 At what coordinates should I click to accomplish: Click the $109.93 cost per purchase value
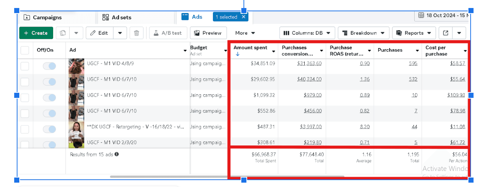(x=456, y=95)
